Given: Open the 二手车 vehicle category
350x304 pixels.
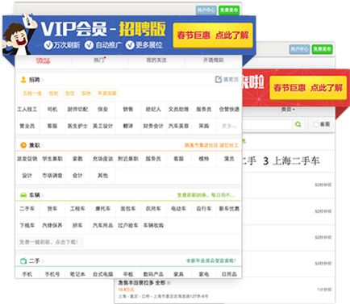Looking at the screenshot, I should (27, 209).
